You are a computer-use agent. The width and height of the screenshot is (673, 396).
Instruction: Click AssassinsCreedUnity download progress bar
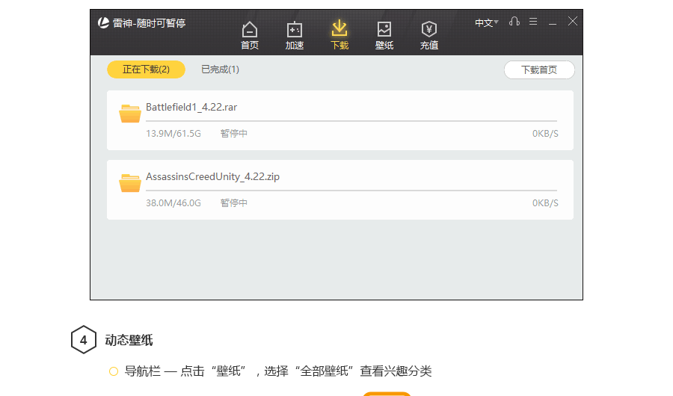351,190
